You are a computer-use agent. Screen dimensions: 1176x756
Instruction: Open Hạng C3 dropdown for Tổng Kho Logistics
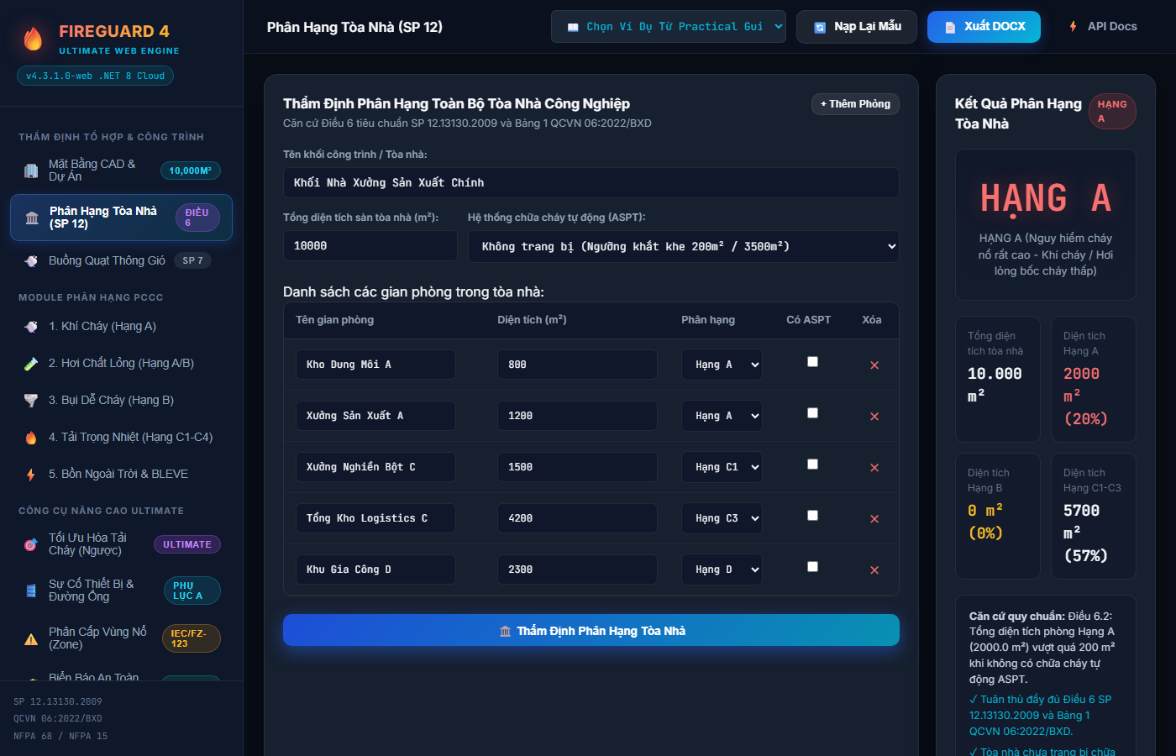click(x=722, y=518)
